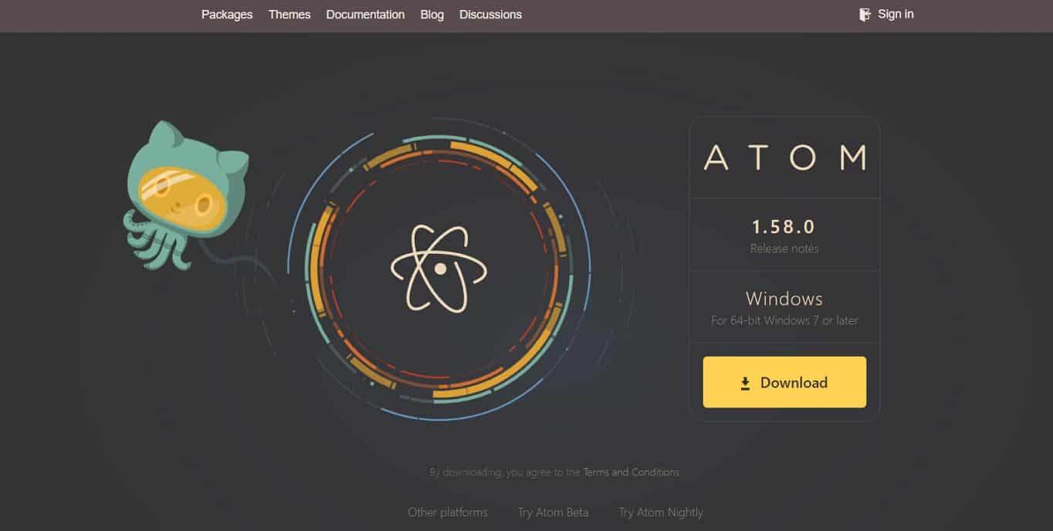1053x531 pixels.
Task: Go to the Themes section
Action: click(x=289, y=15)
